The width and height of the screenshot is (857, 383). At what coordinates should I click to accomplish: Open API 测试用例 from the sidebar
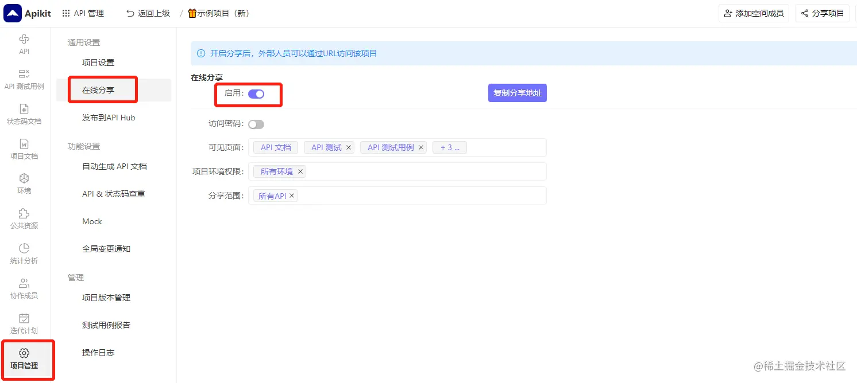coord(24,79)
